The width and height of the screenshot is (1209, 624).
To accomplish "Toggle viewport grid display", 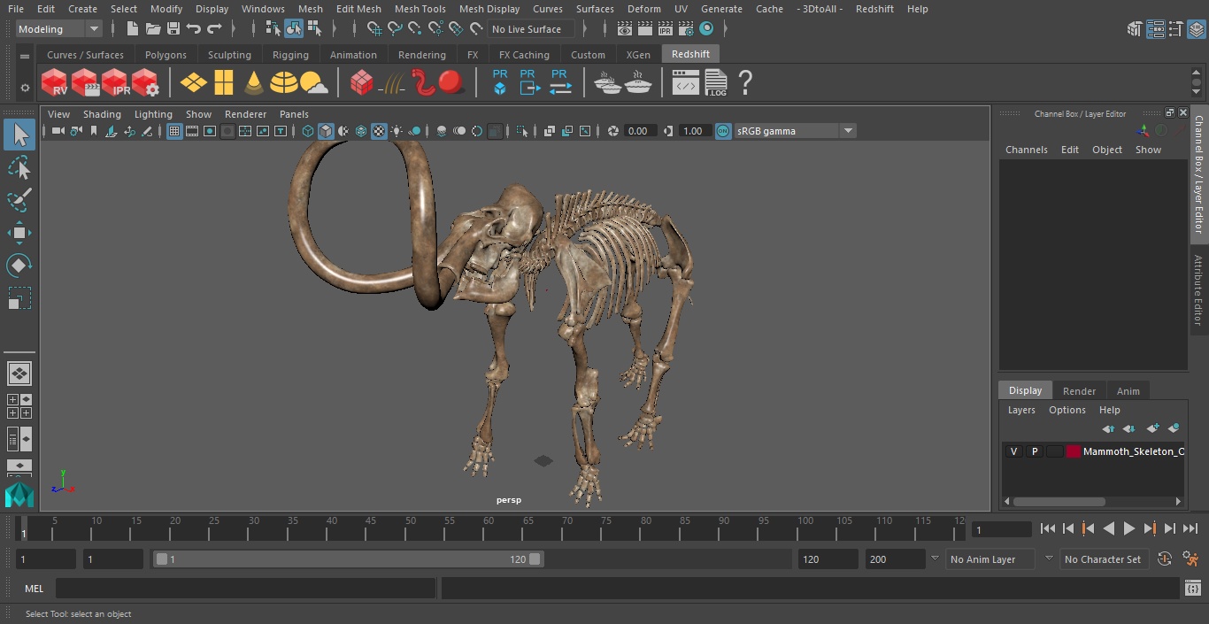I will point(174,131).
